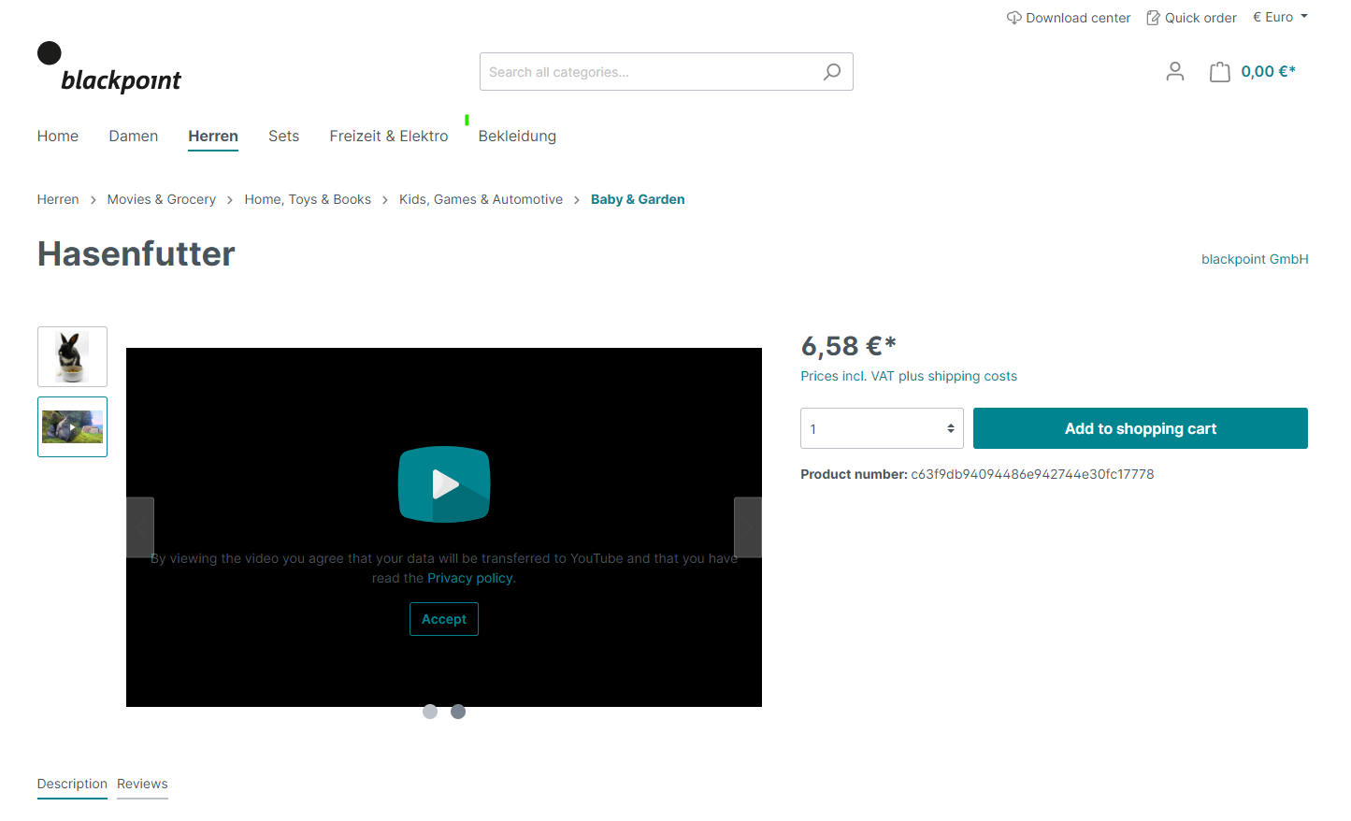The image size is (1351, 821).
Task: Click Home, Toys & Books breadcrumb
Action: click(x=308, y=199)
